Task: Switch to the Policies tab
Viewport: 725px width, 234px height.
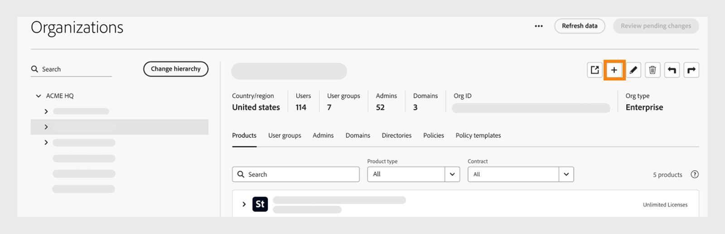Action: [x=434, y=136]
